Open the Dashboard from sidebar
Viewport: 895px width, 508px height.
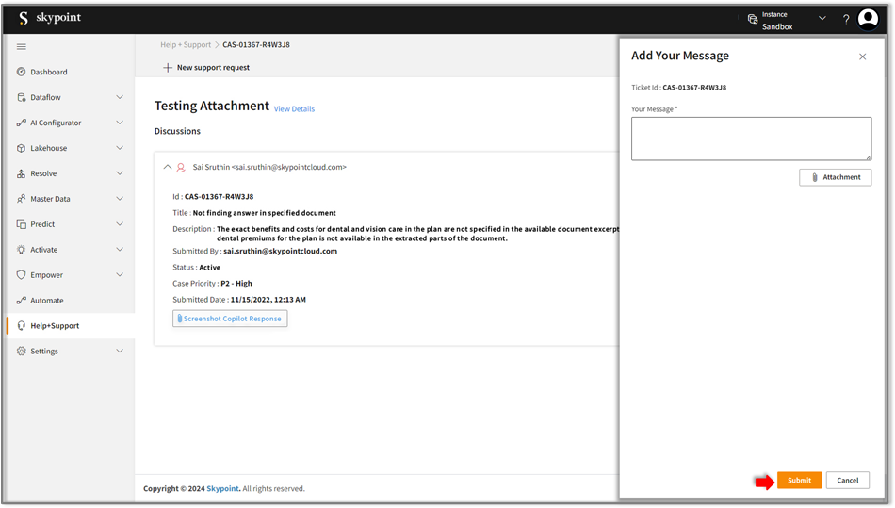48,72
